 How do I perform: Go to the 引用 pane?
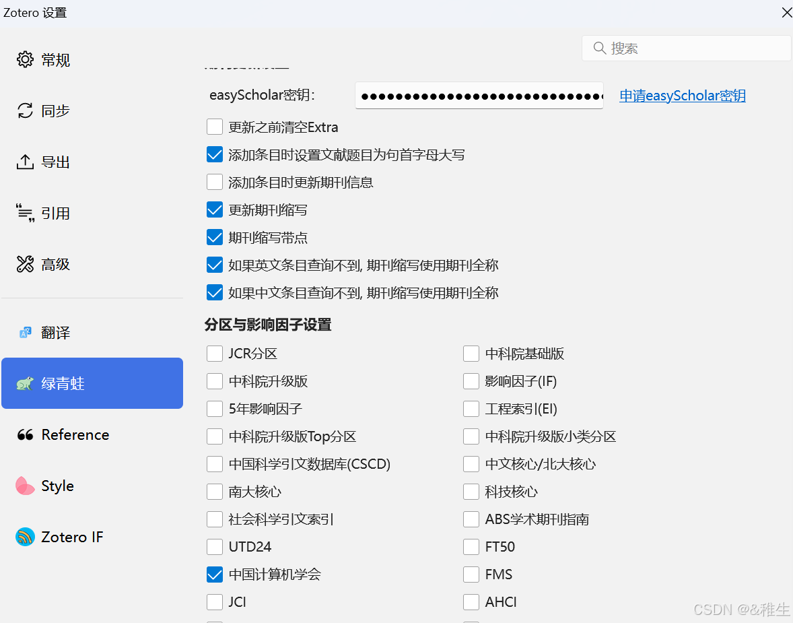point(92,213)
